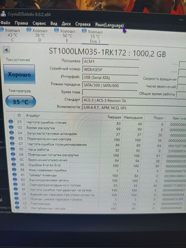The image size is (186, 248).
Task: Click status icon for attribute 0A
Action: coord(13,154)
